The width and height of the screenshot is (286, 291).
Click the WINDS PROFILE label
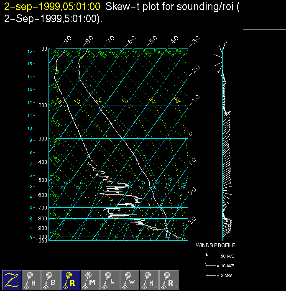point(215,245)
